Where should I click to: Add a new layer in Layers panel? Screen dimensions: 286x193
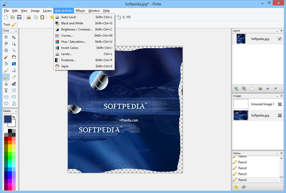[236, 89]
